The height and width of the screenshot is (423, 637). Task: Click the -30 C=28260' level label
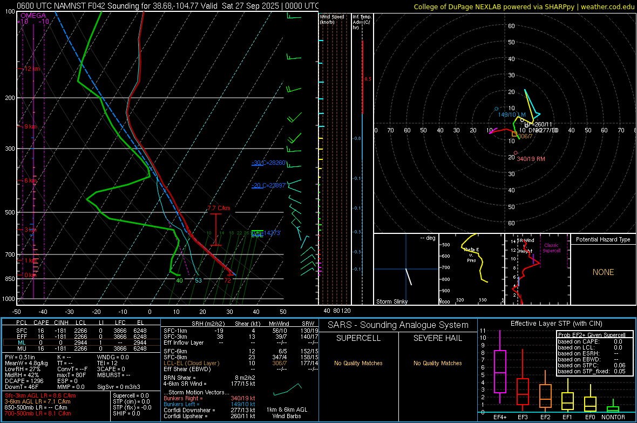point(268,163)
